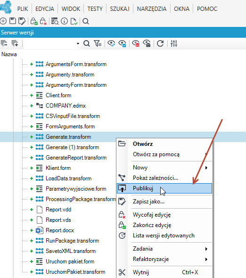Click the eye icon with blue checkbox
This screenshot has width=246, height=278.
(122, 43)
